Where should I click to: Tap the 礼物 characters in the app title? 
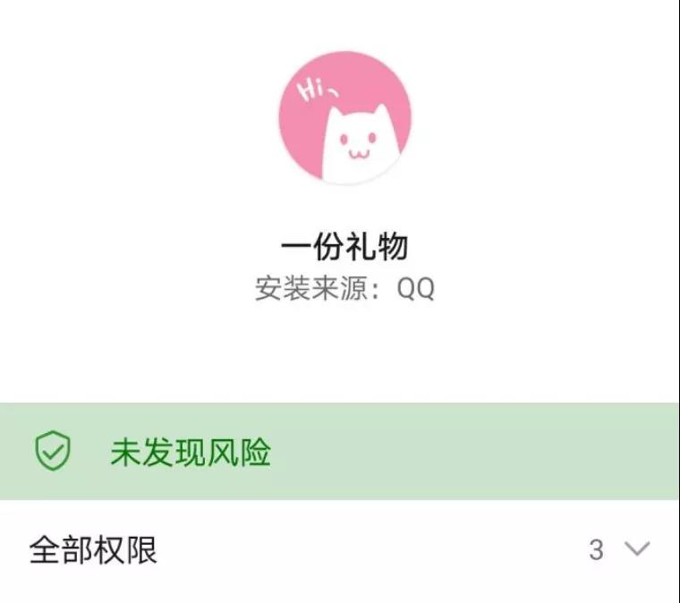click(x=377, y=246)
